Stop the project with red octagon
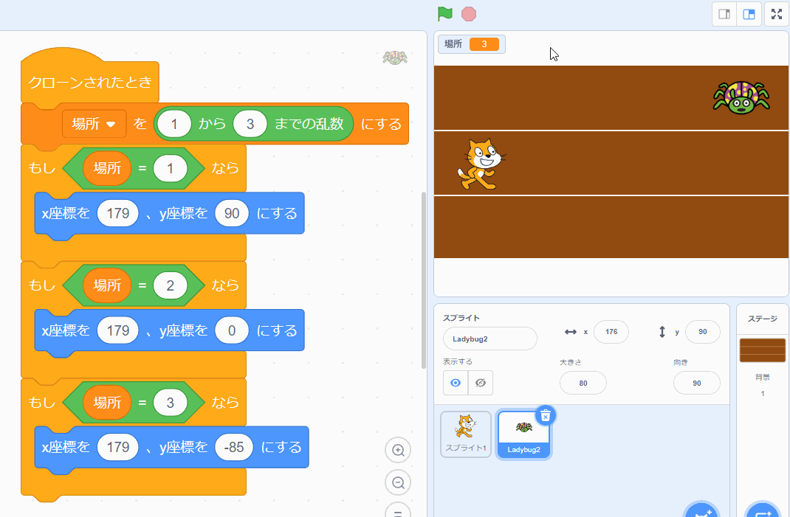 [469, 13]
